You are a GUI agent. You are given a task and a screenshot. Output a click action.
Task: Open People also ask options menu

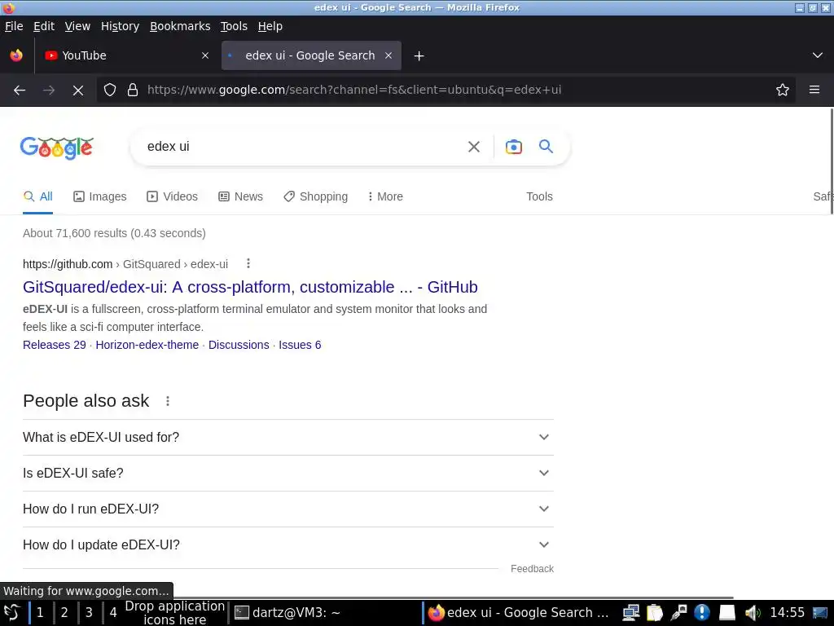click(x=168, y=401)
